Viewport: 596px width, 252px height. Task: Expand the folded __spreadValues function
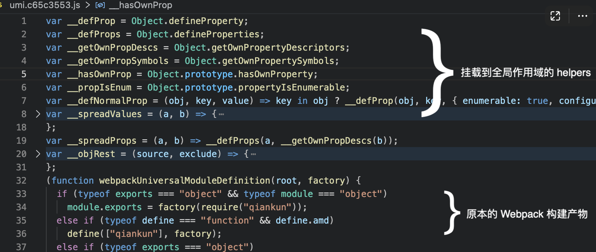[38, 114]
